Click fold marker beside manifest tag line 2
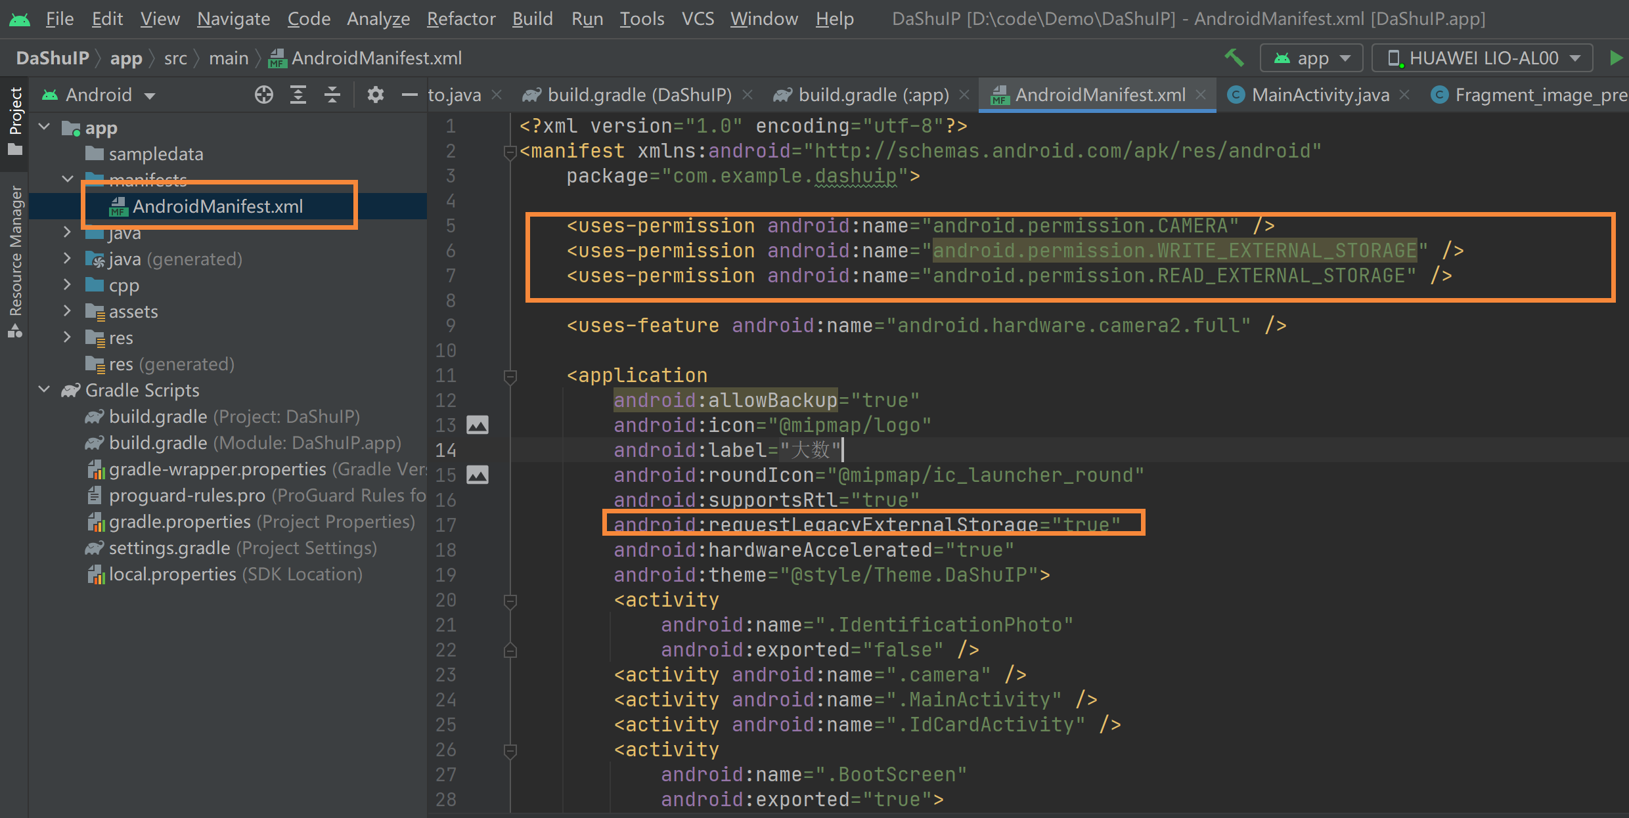1629x818 pixels. [x=510, y=152]
